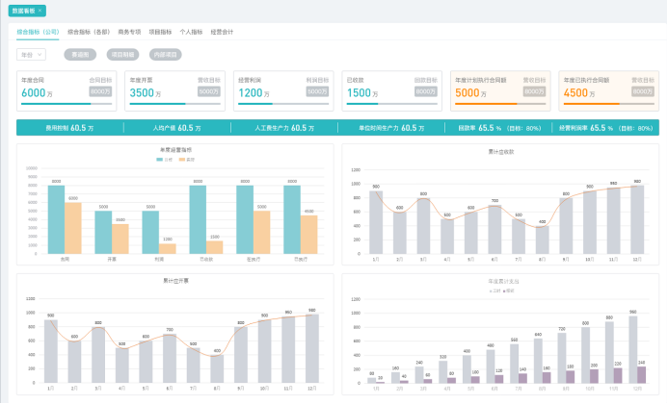Toggle the 项目明细 filter pill
668x404 pixels.
[x=120, y=55]
